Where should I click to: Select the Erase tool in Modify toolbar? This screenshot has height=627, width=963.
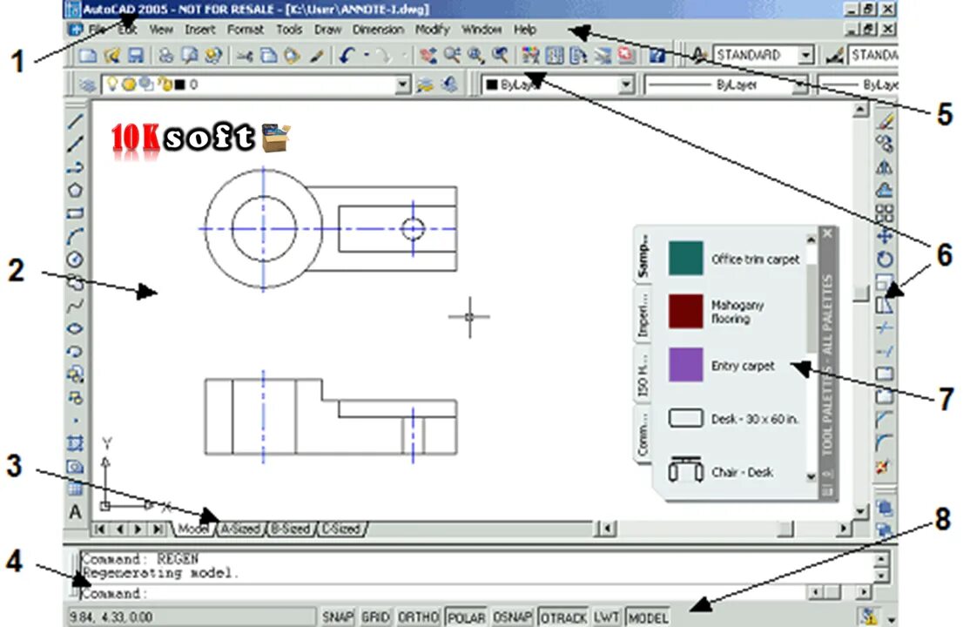(885, 121)
